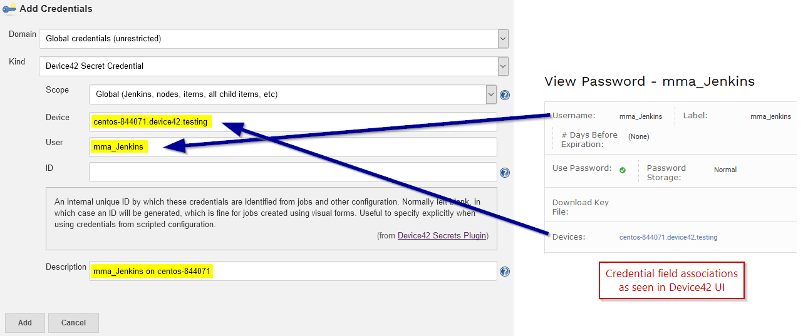Select the Username value in View Password panel
Viewport: 808px width, 336px height.
pos(641,116)
